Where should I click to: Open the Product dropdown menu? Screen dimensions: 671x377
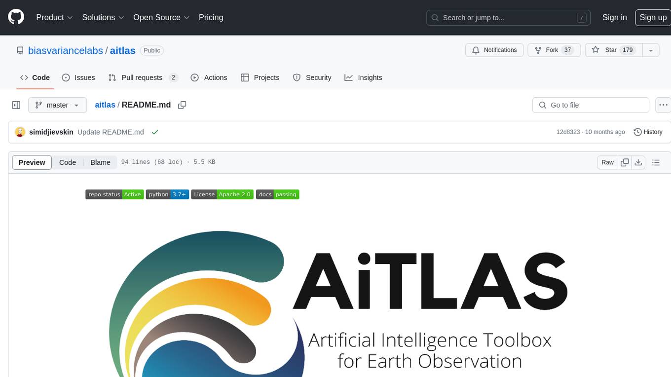click(x=54, y=17)
